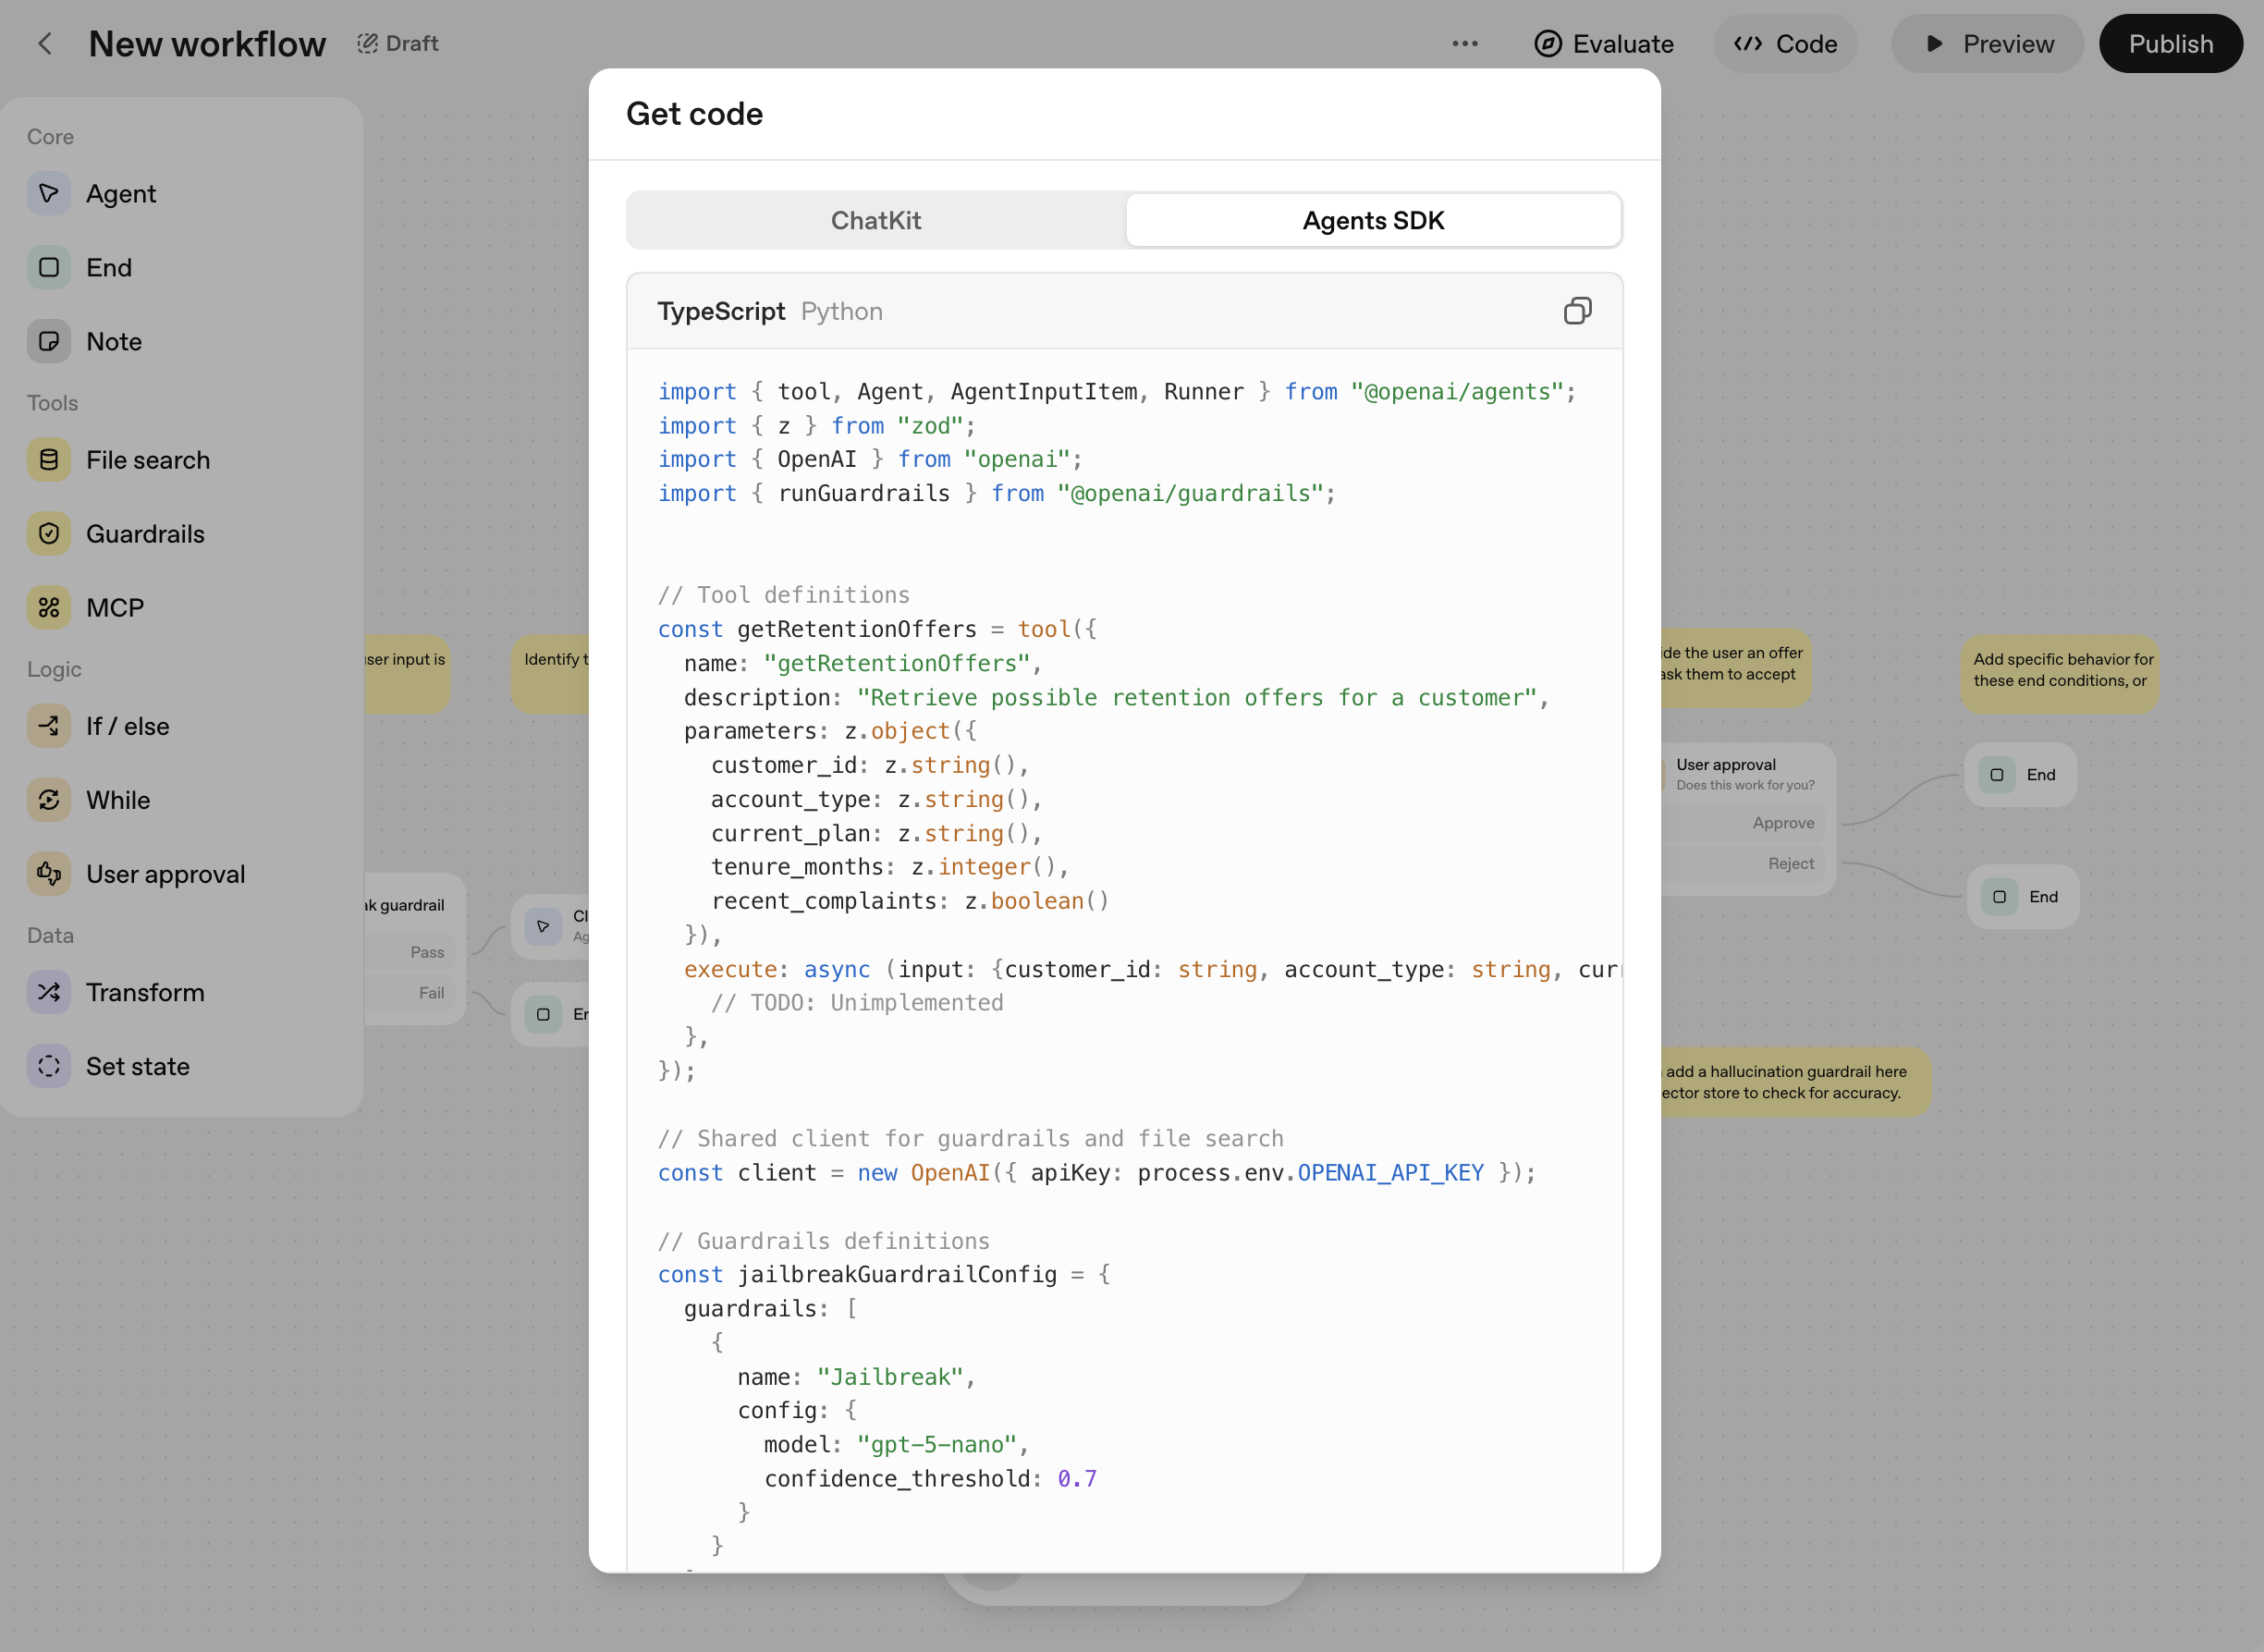
Task: Select the Agent node icon
Action: click(x=48, y=193)
